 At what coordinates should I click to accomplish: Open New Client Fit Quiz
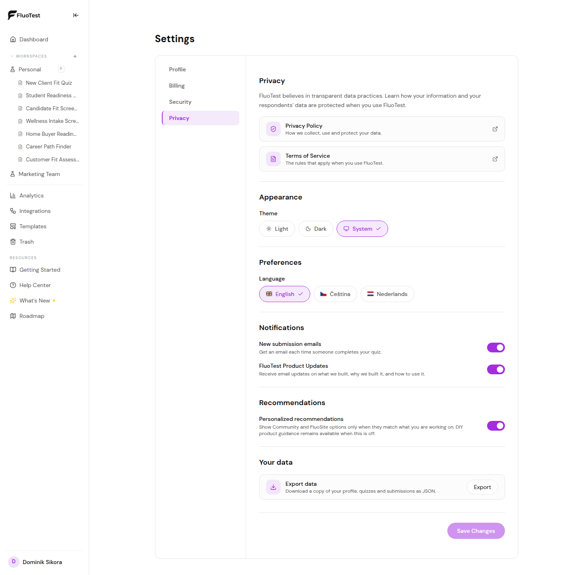(x=49, y=83)
